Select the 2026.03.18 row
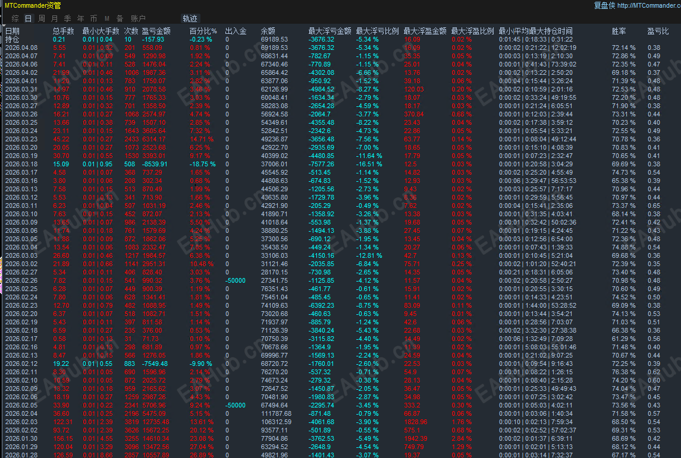 coord(340,165)
